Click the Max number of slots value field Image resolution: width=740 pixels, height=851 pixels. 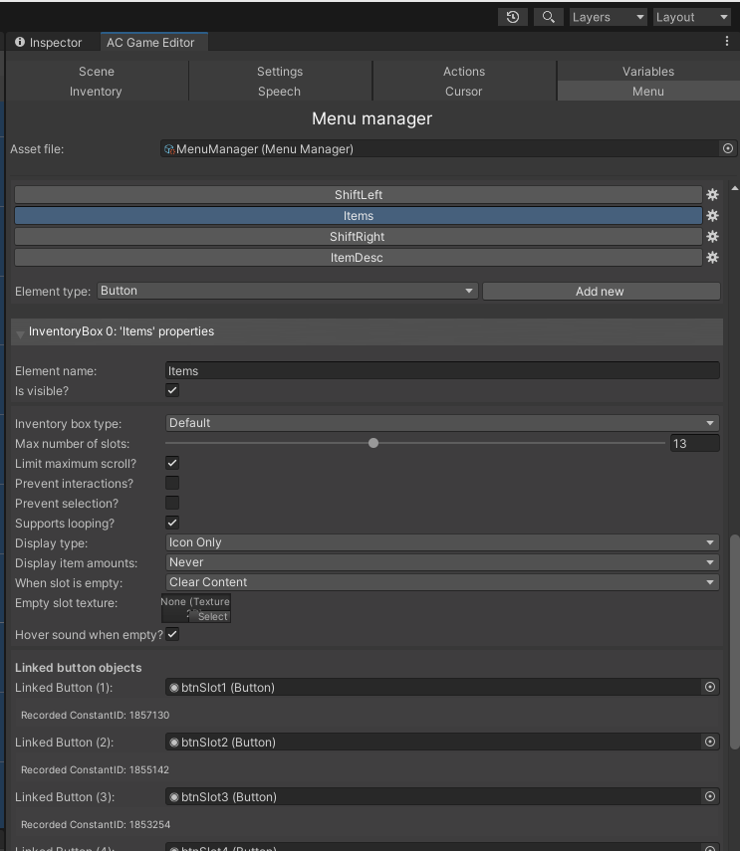[x=695, y=443]
